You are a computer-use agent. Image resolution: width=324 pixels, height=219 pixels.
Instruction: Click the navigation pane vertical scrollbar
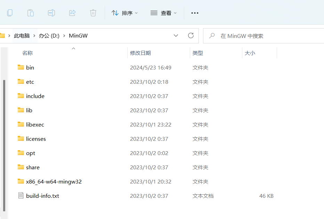(4, 146)
